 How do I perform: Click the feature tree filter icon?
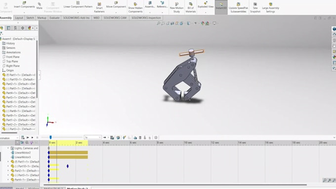point(1,34)
